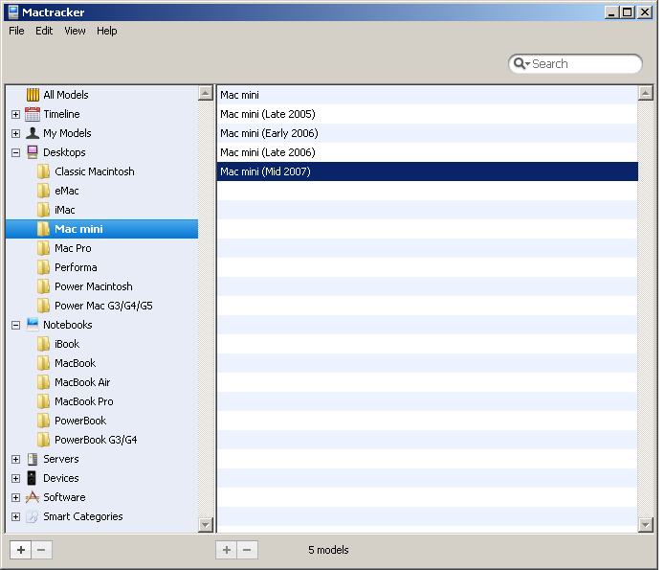Open the File menu
This screenshot has width=665, height=570.
point(16,31)
